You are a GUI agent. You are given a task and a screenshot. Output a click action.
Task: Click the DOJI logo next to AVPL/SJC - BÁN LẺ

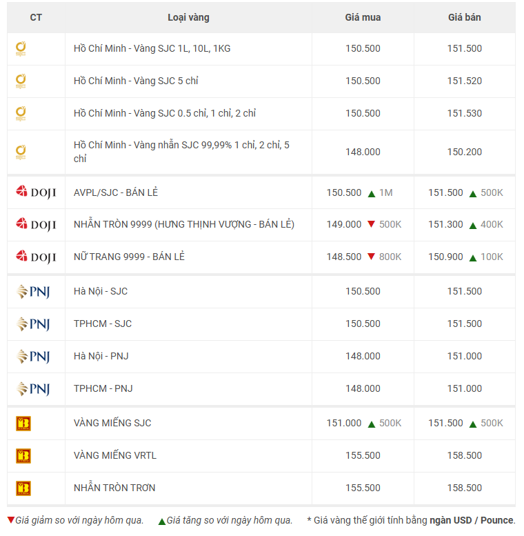tap(36, 192)
